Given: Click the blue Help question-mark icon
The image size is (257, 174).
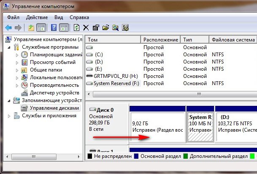Looking at the screenshot, I should click(54, 28).
